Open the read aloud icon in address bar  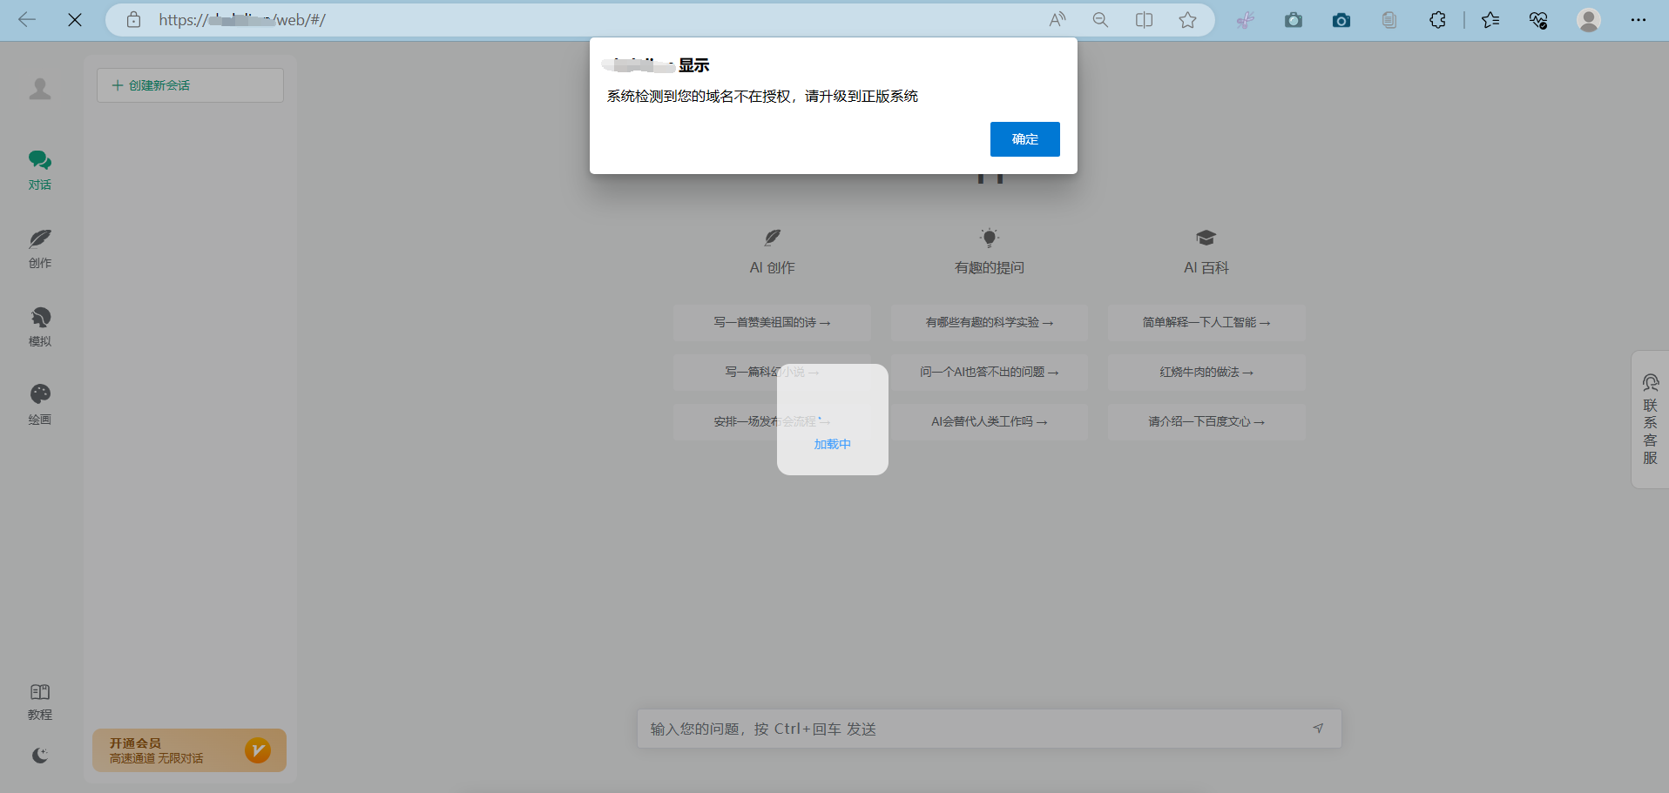[1057, 19]
